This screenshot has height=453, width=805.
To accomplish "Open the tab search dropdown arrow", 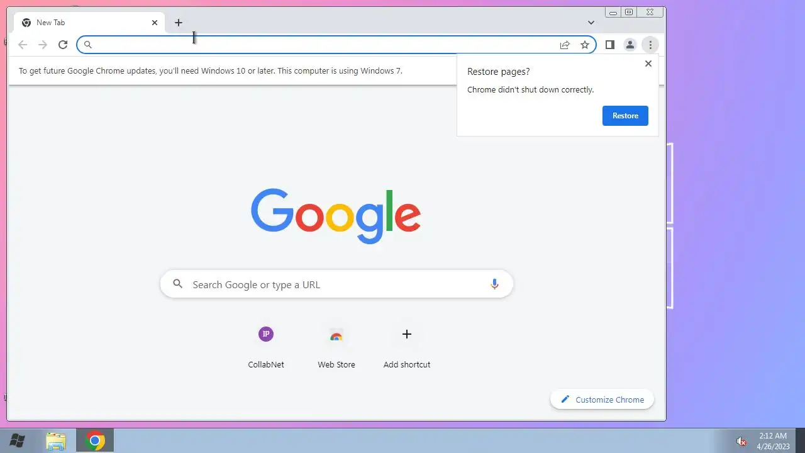I will [591, 23].
